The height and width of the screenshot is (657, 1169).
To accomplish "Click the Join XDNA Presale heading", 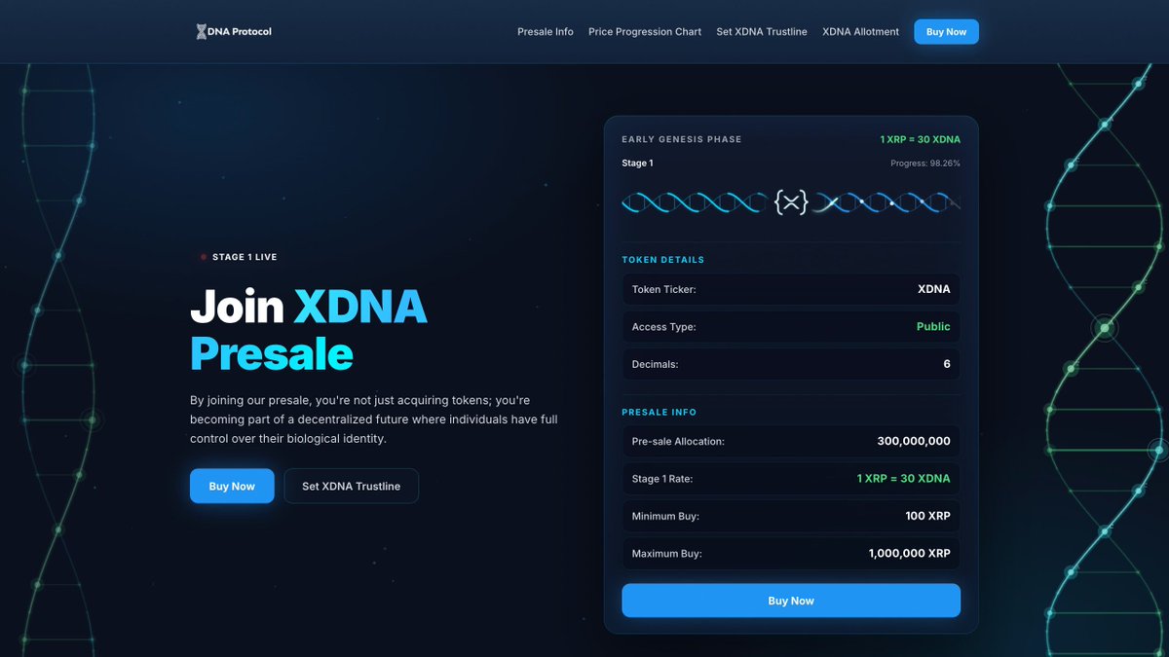I will pyautogui.click(x=309, y=331).
